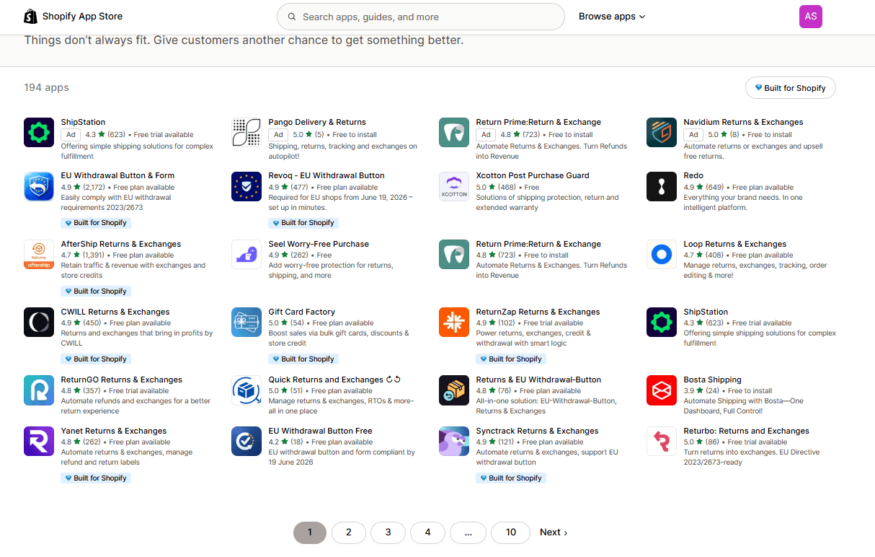Screen dimensions: 875x557
Task: Open Loop Returns & Exchanges title link
Action: click(x=735, y=244)
